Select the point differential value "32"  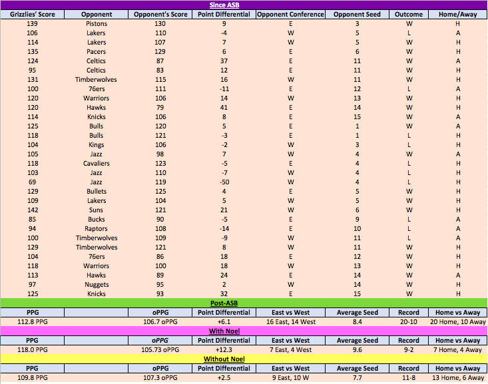tap(224, 294)
